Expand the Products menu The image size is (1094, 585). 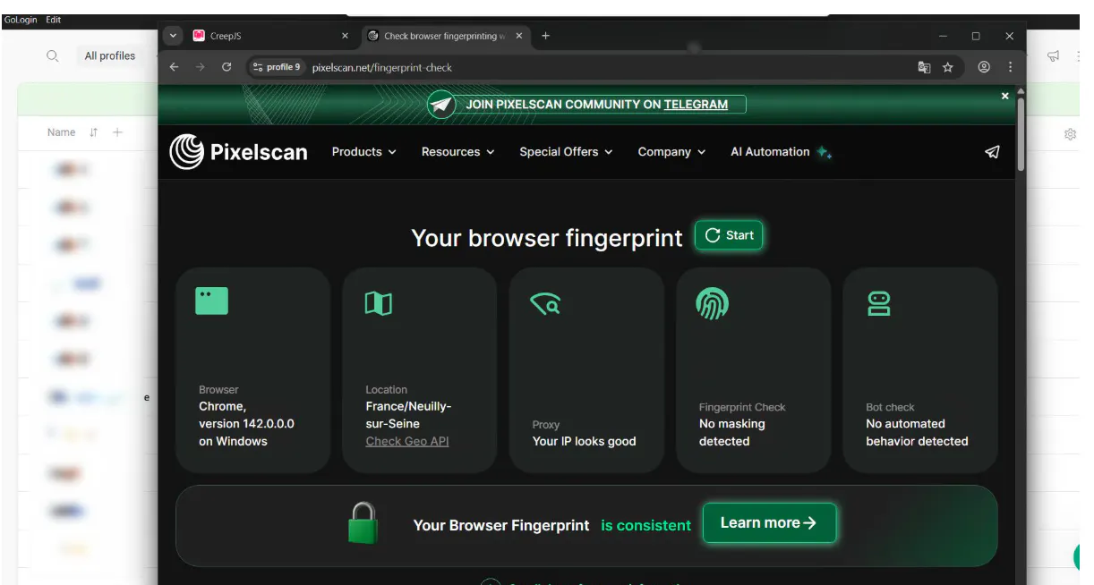click(x=363, y=152)
